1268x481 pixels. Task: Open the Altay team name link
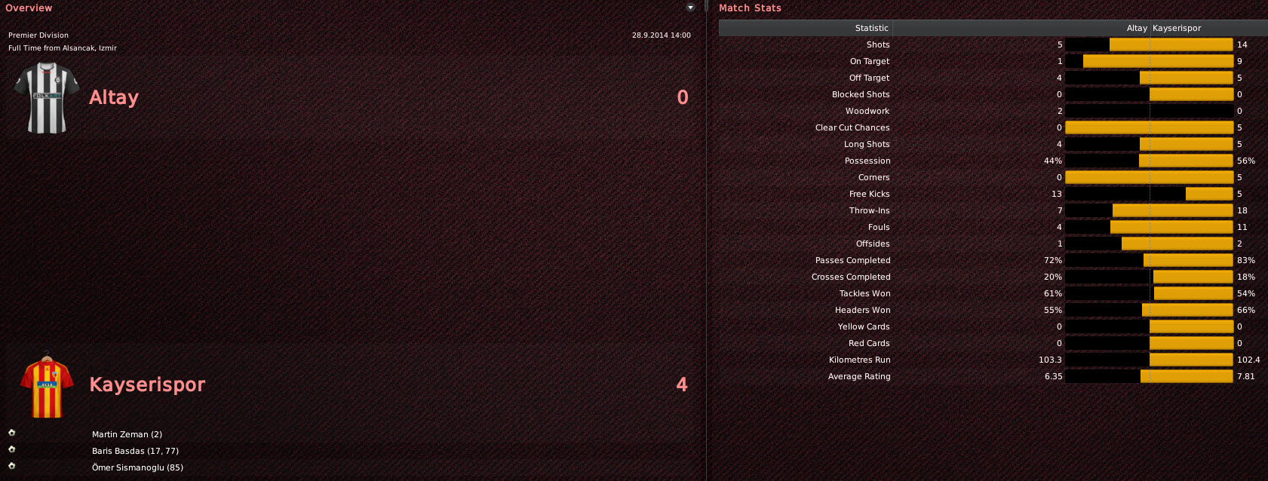pos(114,97)
